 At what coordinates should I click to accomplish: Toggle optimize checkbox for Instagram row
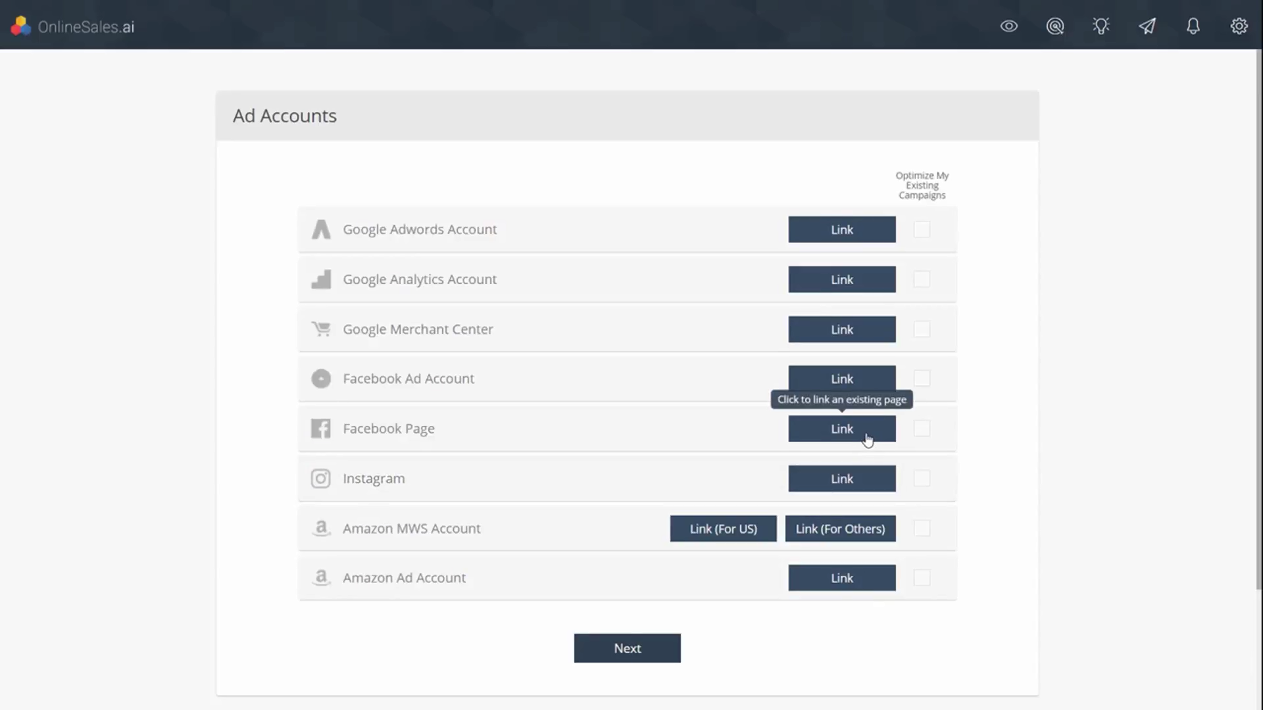click(x=922, y=479)
